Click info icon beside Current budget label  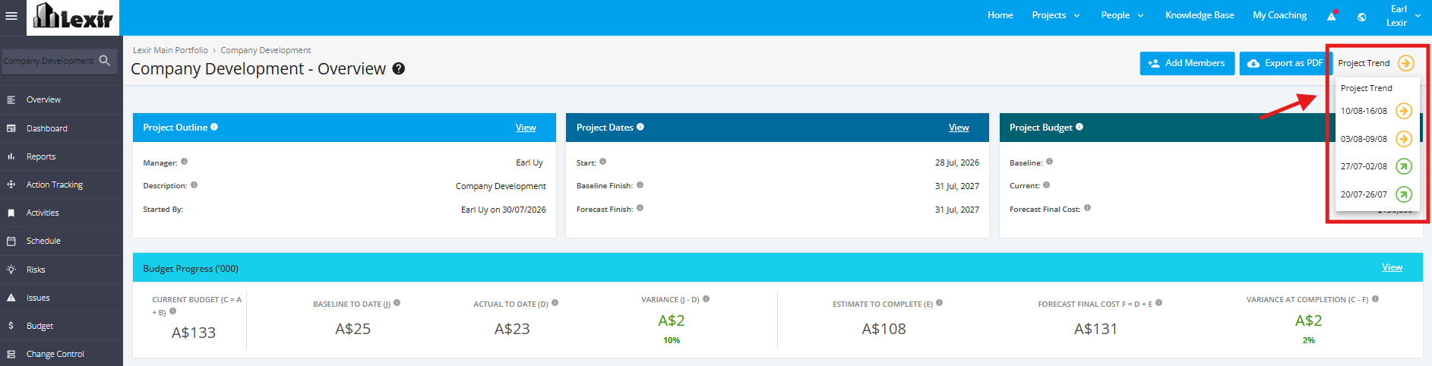(1046, 185)
